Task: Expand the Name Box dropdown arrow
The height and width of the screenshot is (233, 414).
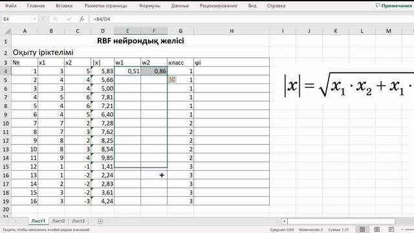Action: (x=34, y=19)
